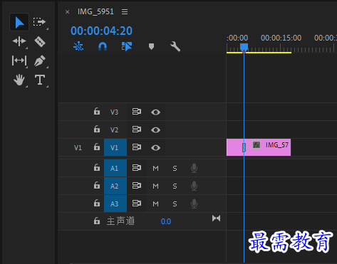The height and width of the screenshot is (264, 337).
Task: Toggle the V3 track lock
Action: coord(97,111)
